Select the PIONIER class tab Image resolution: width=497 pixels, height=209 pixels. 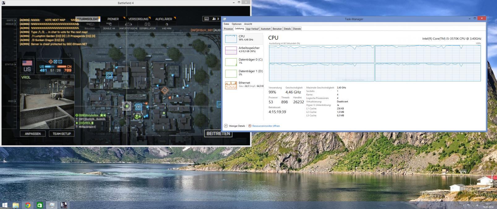[x=113, y=19]
